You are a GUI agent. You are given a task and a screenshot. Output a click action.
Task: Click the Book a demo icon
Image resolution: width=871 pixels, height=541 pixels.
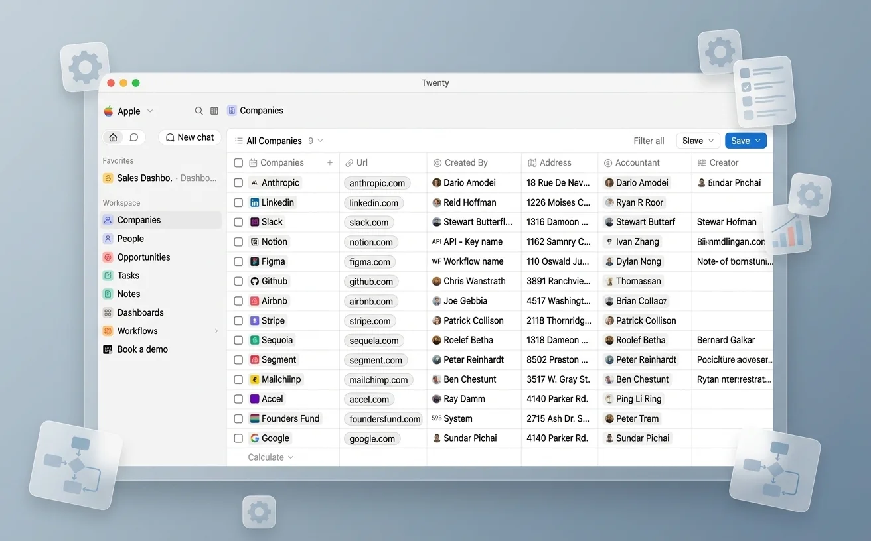click(108, 349)
